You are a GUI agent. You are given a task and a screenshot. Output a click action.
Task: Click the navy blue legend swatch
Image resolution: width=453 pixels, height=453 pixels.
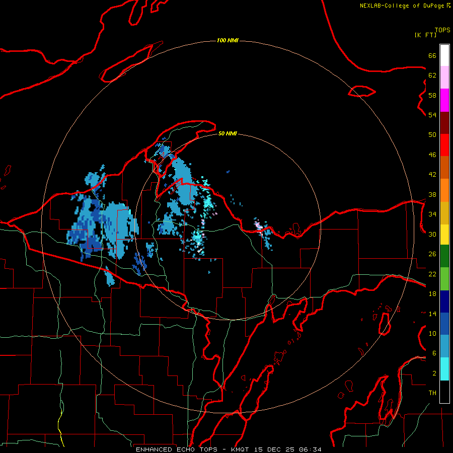pyautogui.click(x=444, y=301)
